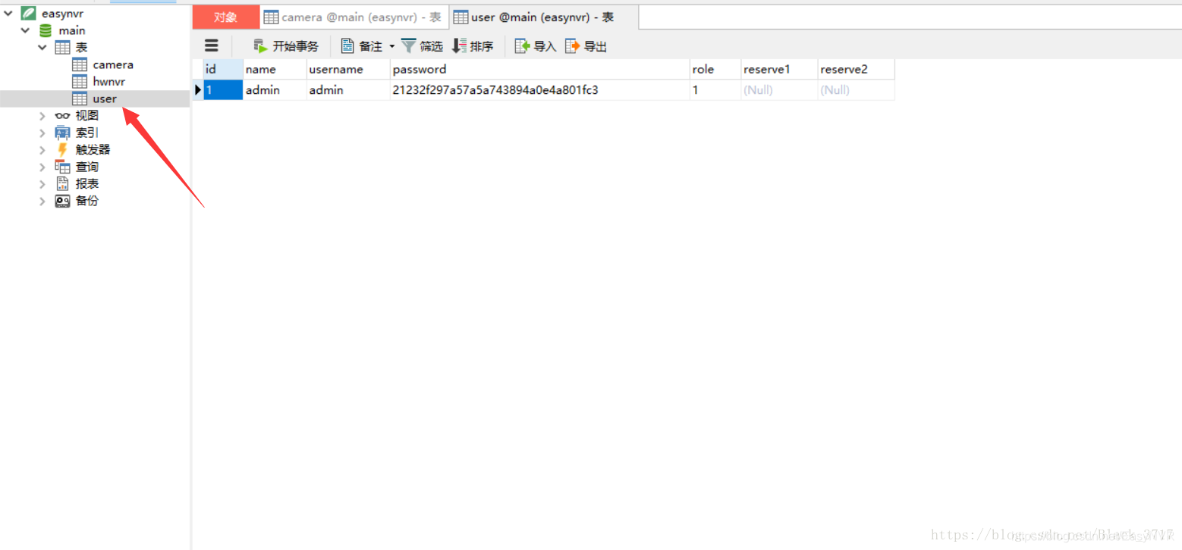Click the reserve1 column header

point(780,69)
